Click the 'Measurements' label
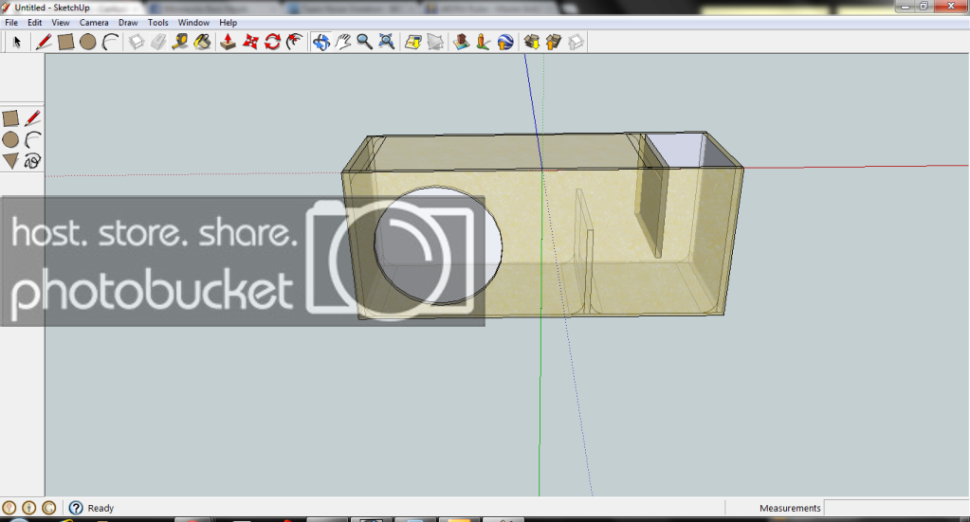The height and width of the screenshot is (522, 970). click(790, 508)
